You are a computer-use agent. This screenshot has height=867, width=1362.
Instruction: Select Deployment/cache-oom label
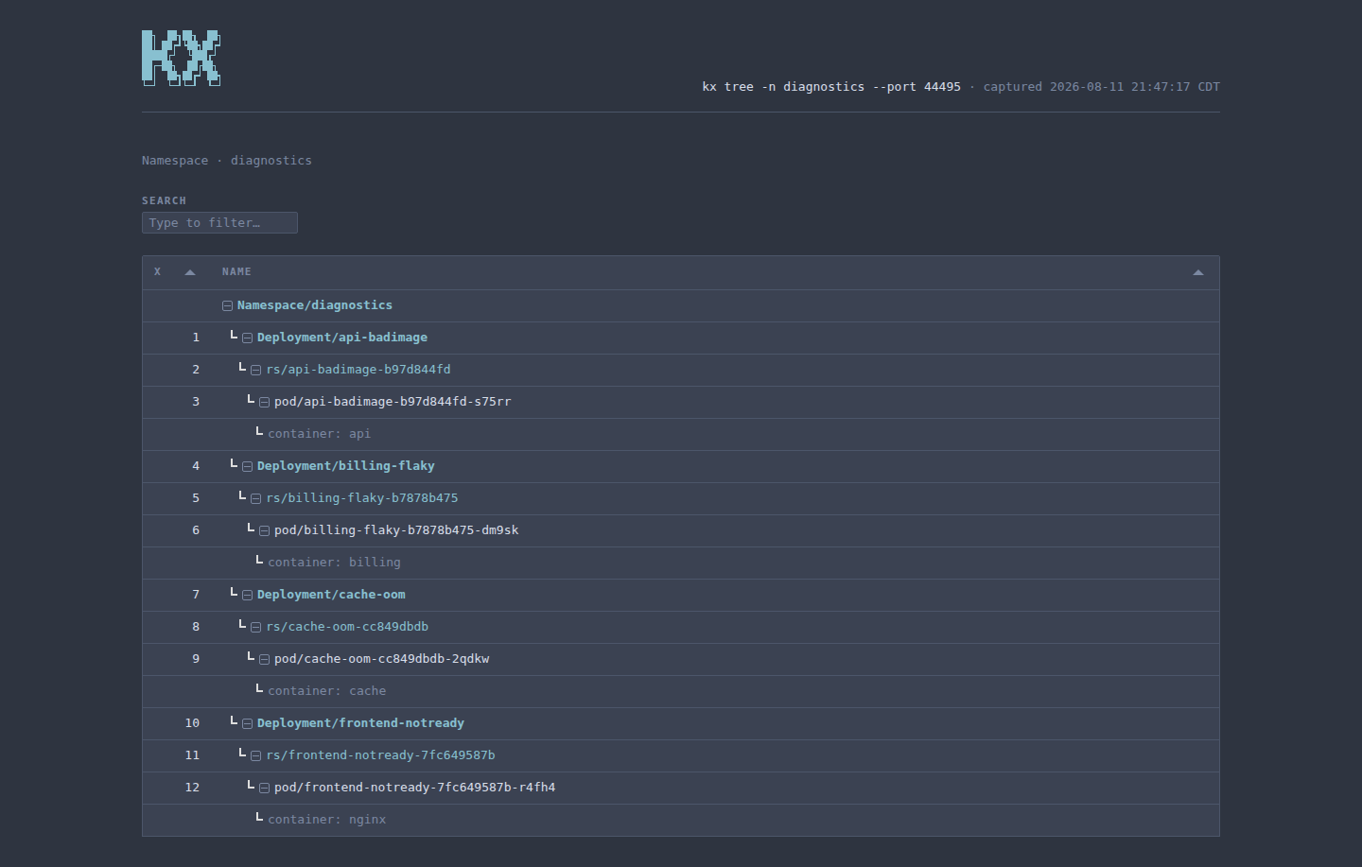(331, 595)
